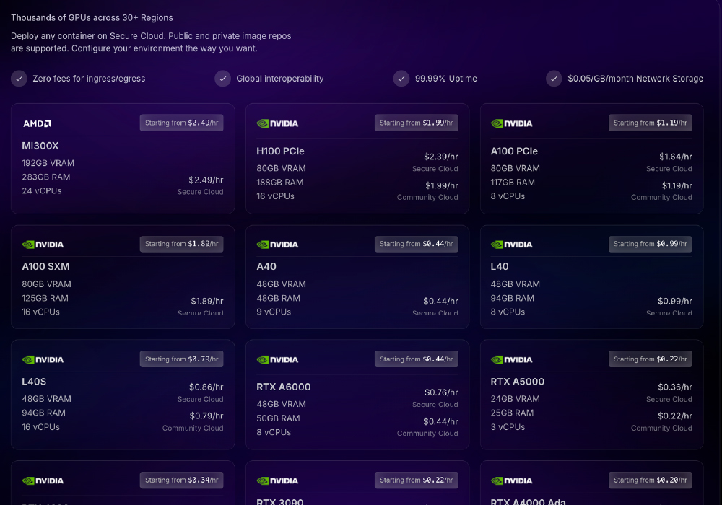Image resolution: width=722 pixels, height=505 pixels.
Task: Click the NVIDIA logo on A100 PCIe card
Action: coord(511,123)
